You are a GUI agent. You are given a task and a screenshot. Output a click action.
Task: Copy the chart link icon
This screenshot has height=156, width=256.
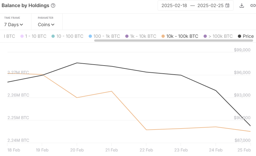pos(253,5)
